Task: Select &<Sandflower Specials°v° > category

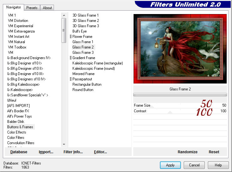Action: coord(28,95)
